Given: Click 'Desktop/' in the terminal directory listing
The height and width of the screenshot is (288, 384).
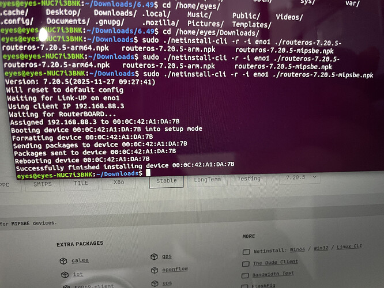Looking at the screenshot, I should coord(63,12).
